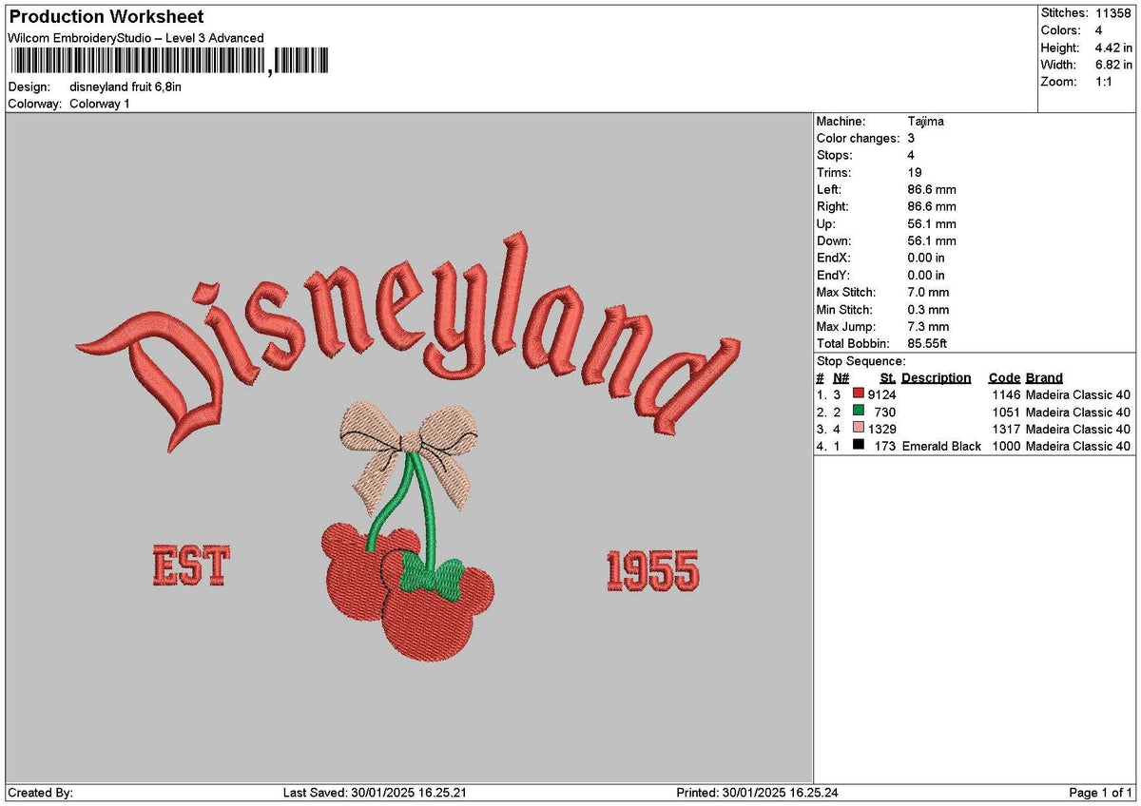The image size is (1141, 806).
Task: Select the Stops value "4"
Action: point(911,156)
